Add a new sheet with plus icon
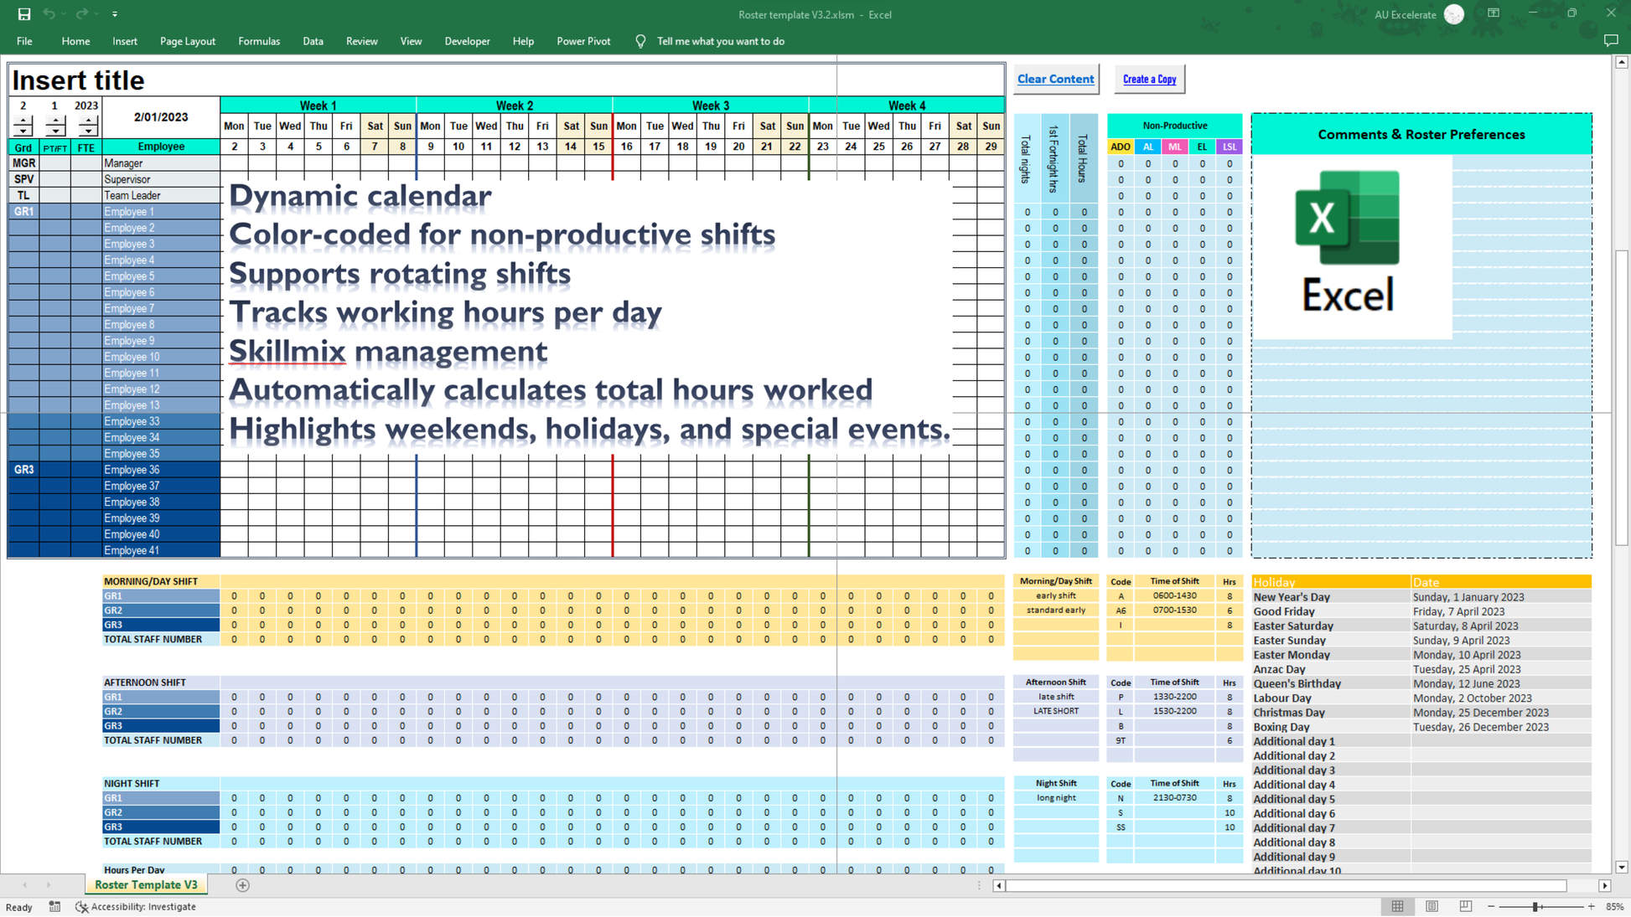Image resolution: width=1631 pixels, height=917 pixels. pos(242,885)
